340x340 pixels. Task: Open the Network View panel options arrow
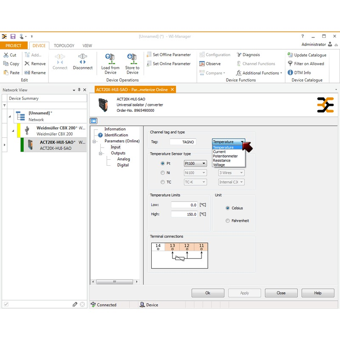(x=74, y=90)
